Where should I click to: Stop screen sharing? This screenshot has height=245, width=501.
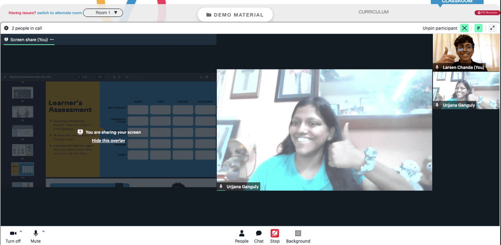[275, 236]
